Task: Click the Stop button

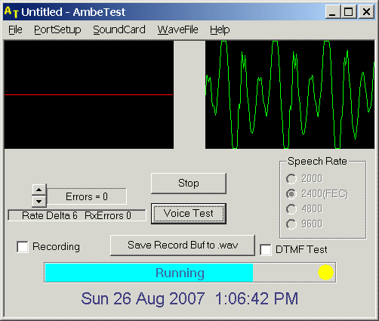Action: [189, 184]
